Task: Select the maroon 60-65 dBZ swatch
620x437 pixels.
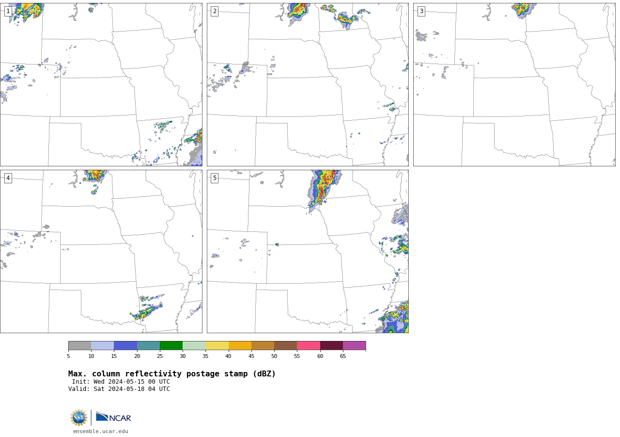Action: [332, 346]
